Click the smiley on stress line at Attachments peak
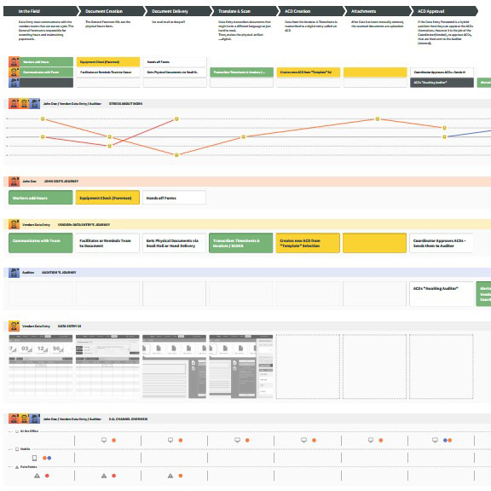Viewport: 491px width, 491px height. [378, 118]
